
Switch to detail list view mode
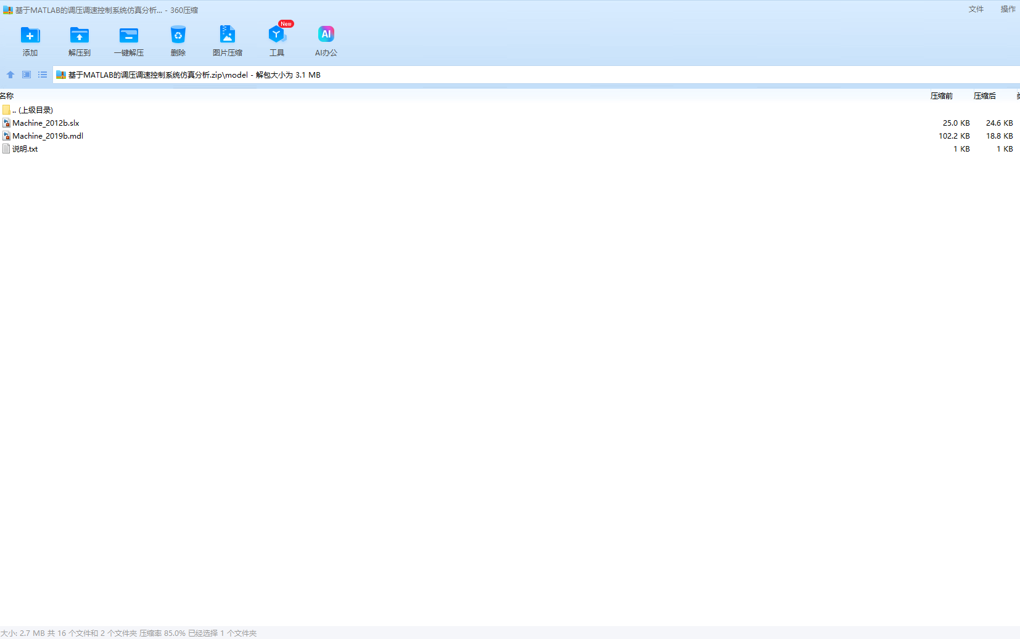[43, 75]
